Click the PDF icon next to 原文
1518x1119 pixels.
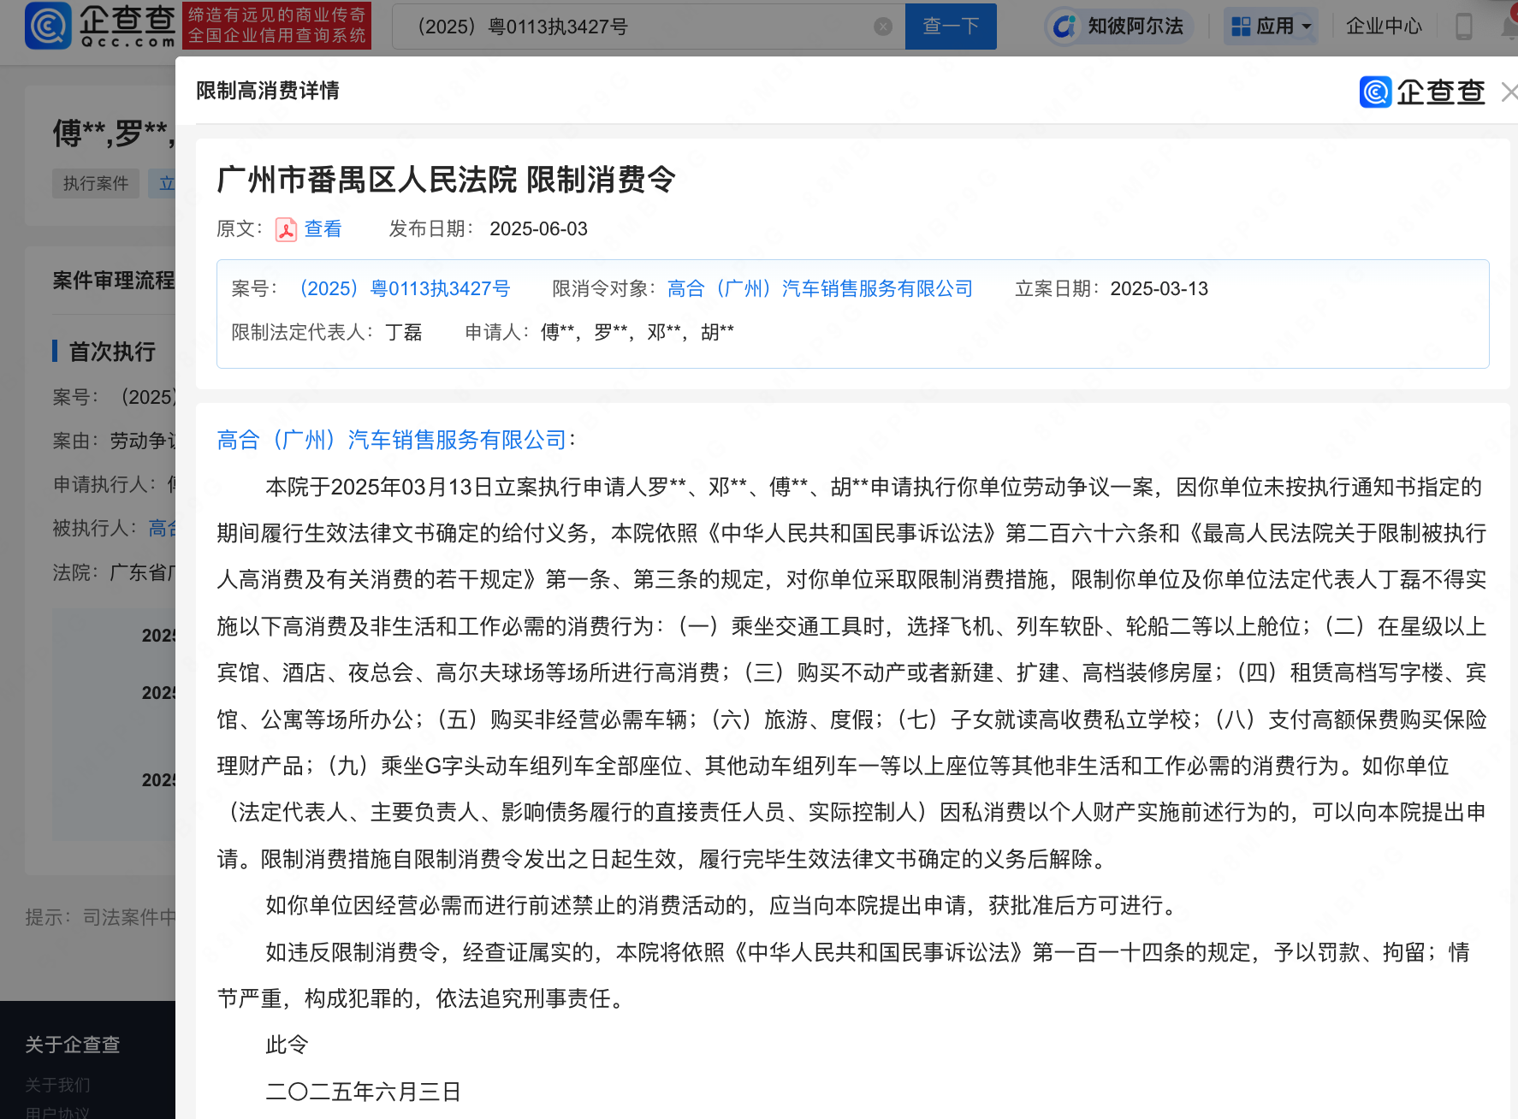click(x=286, y=229)
